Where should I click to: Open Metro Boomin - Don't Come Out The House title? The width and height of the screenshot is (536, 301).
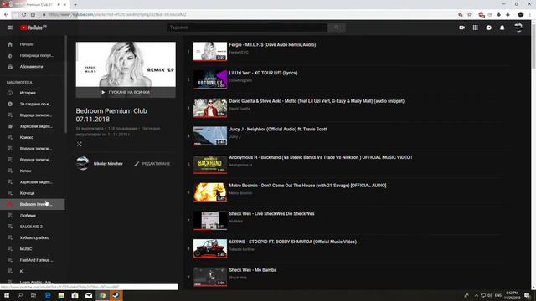307,186
